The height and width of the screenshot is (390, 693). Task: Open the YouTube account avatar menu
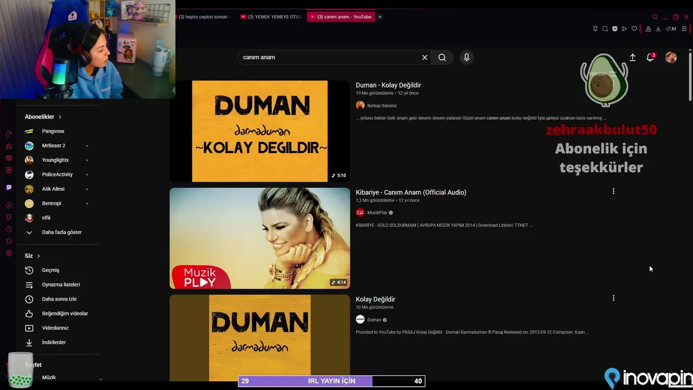[x=671, y=57]
